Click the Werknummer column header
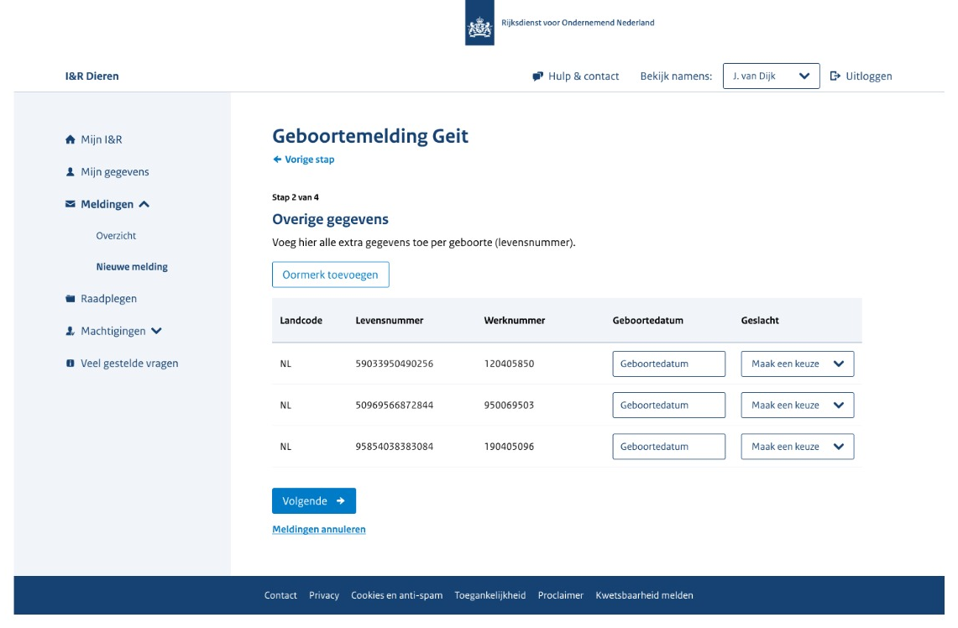Viewport: 958px width, 628px height. point(515,320)
